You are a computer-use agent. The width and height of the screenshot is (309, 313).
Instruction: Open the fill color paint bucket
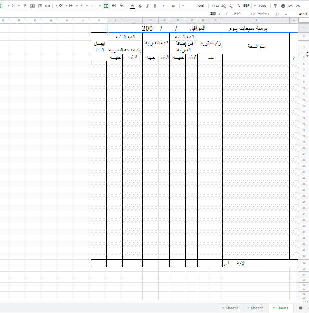point(121,6)
